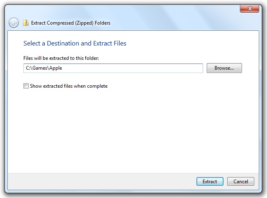Viewport: 267px width, 198px height.
Task: Open the Browse... folder picker
Action: [224, 68]
